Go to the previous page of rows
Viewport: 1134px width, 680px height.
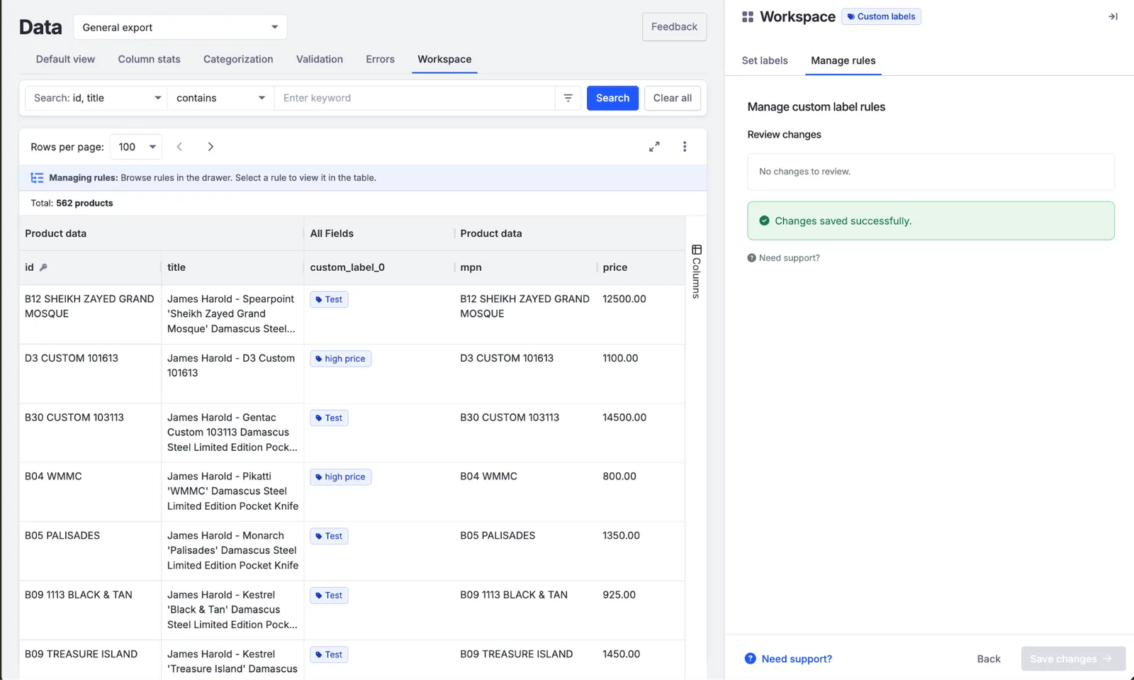[180, 147]
